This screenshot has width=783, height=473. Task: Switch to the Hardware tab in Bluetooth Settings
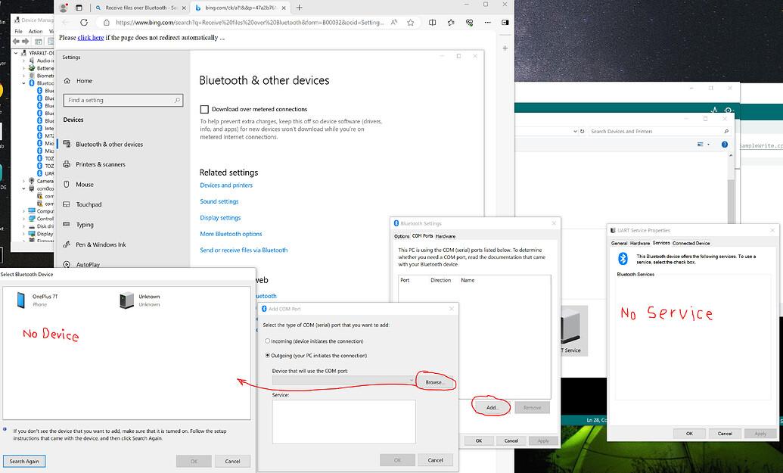[x=446, y=236]
